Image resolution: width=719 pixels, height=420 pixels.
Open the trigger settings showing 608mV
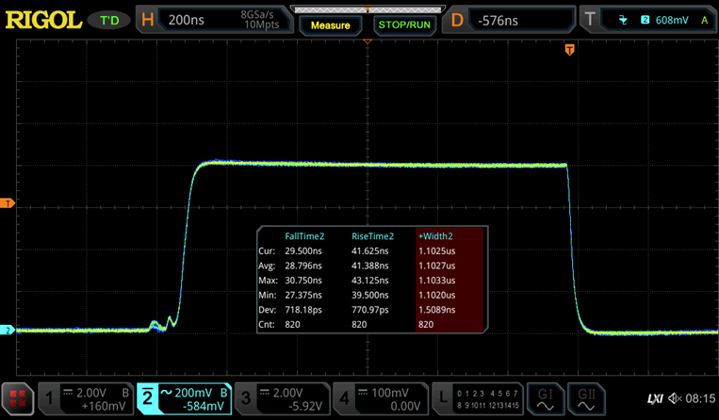coord(645,19)
